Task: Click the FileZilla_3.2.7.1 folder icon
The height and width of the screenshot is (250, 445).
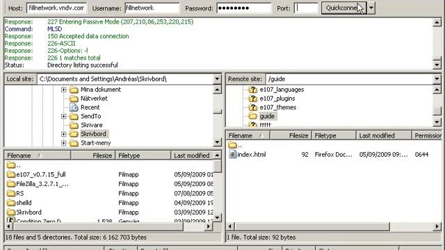Action: (x=11, y=184)
